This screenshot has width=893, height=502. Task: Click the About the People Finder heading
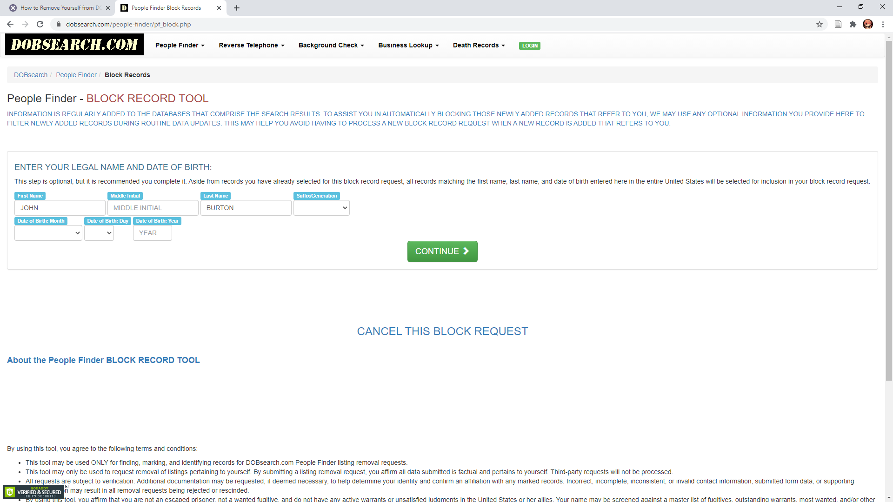pos(103,360)
